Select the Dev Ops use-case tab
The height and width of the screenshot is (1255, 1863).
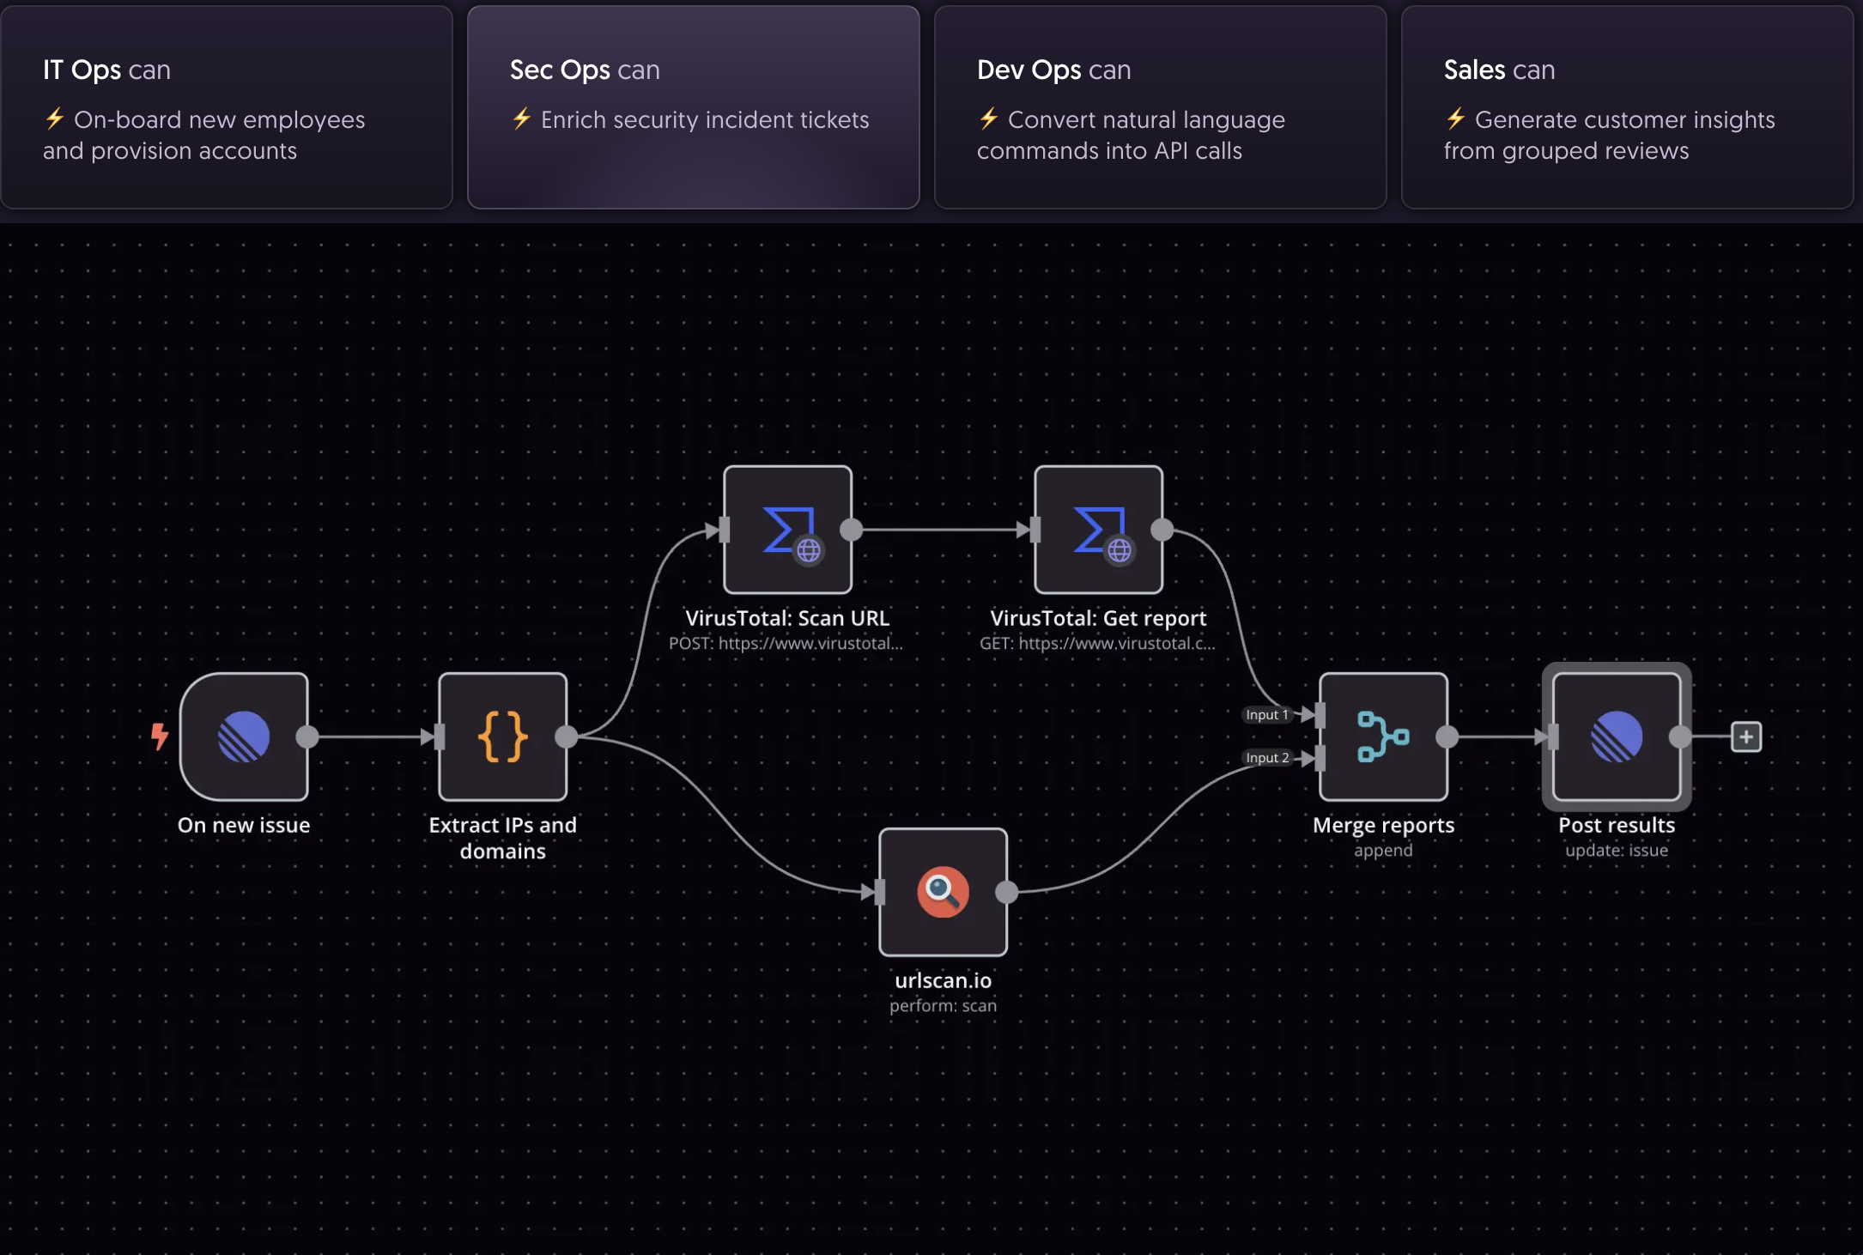[x=1161, y=107]
